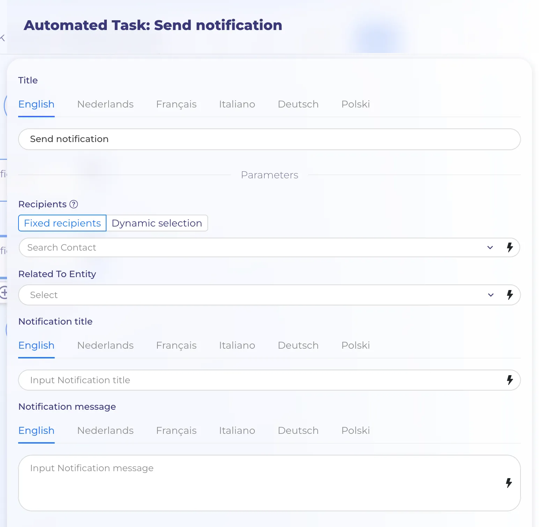Click the plus circle icon at left edge
This screenshot has width=539, height=527.
pyautogui.click(x=4, y=292)
